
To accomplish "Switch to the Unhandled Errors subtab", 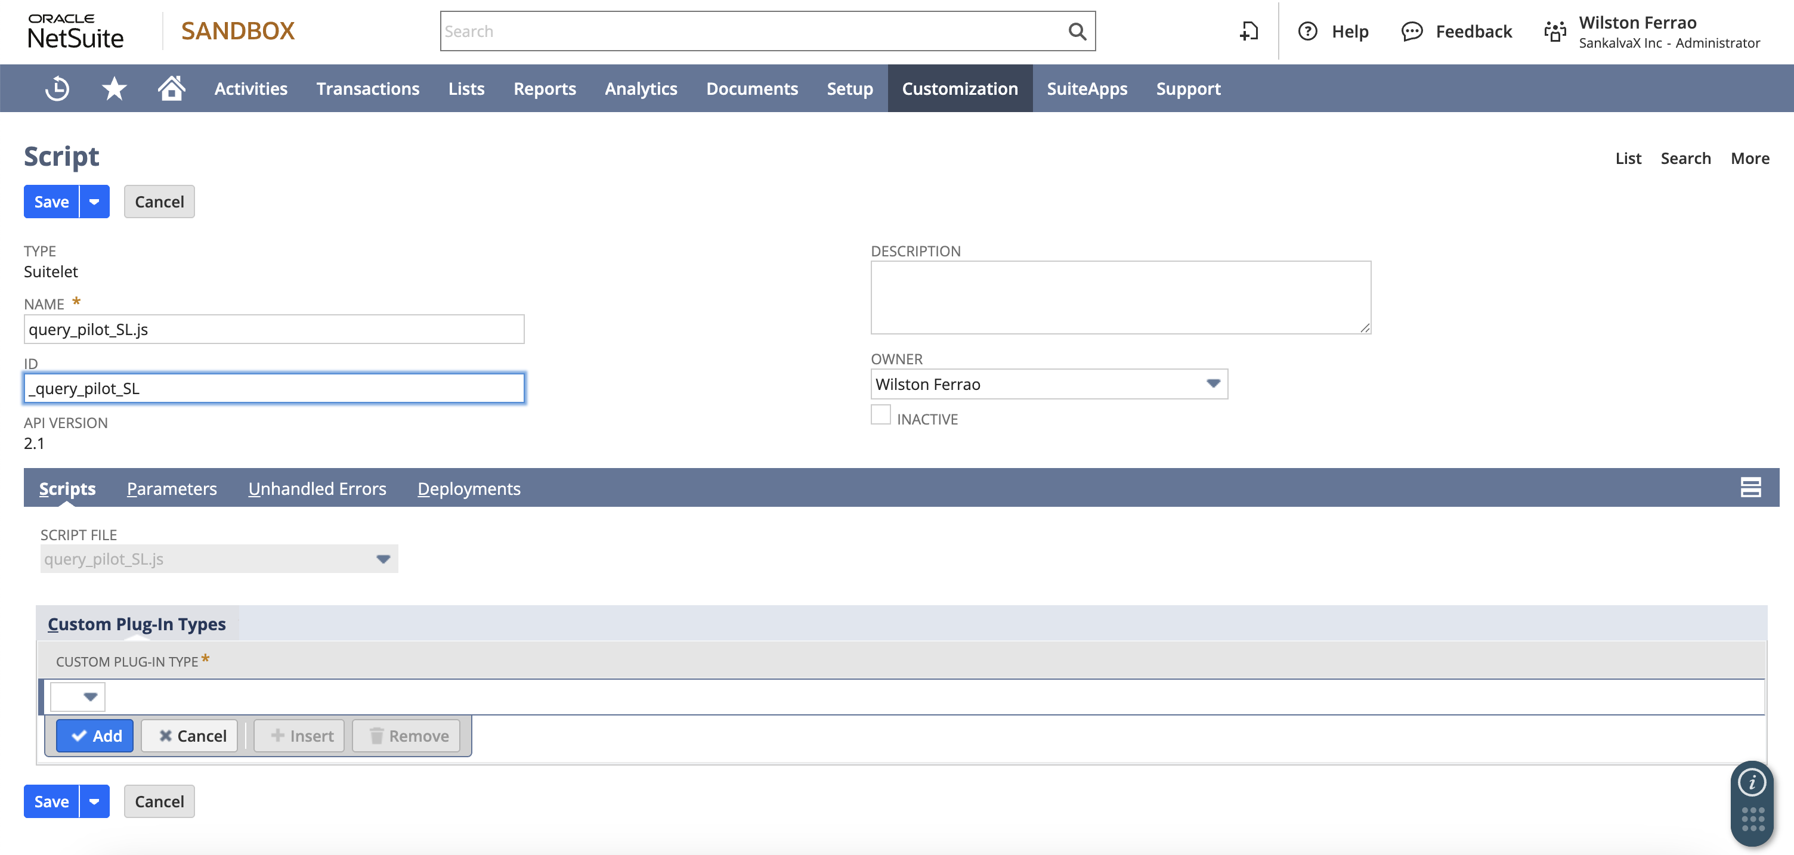I will click(x=317, y=488).
